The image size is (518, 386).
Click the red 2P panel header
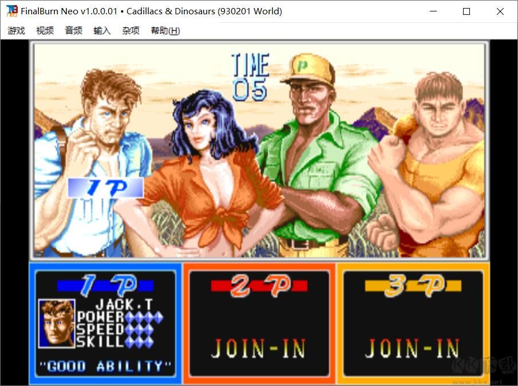[259, 285]
